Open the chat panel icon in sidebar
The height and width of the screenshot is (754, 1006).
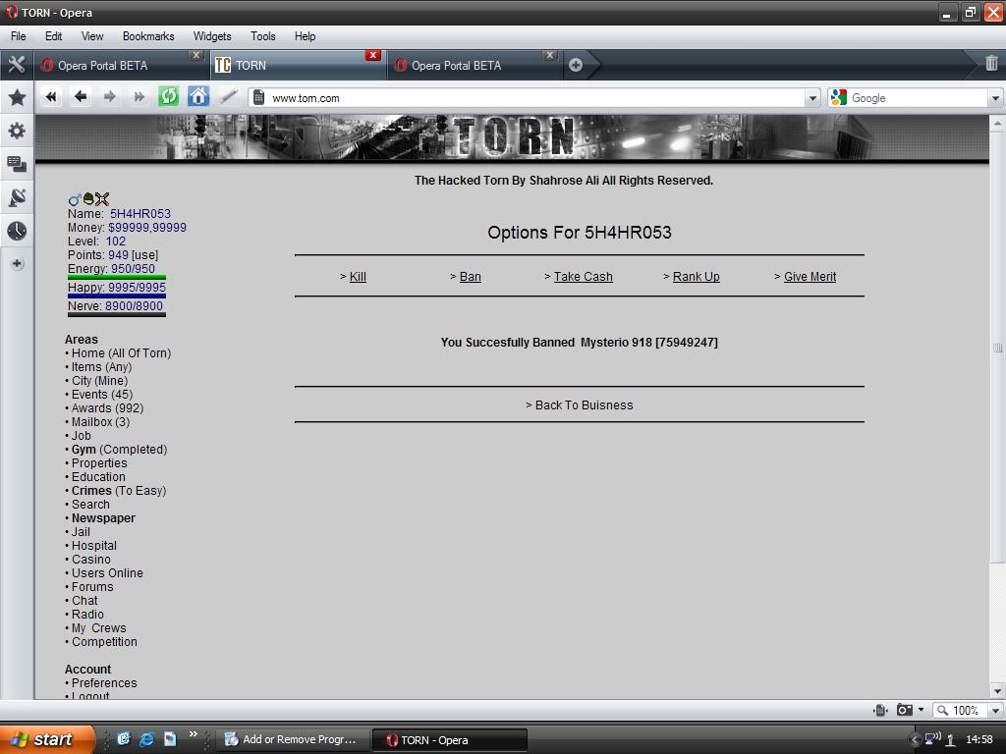[17, 164]
